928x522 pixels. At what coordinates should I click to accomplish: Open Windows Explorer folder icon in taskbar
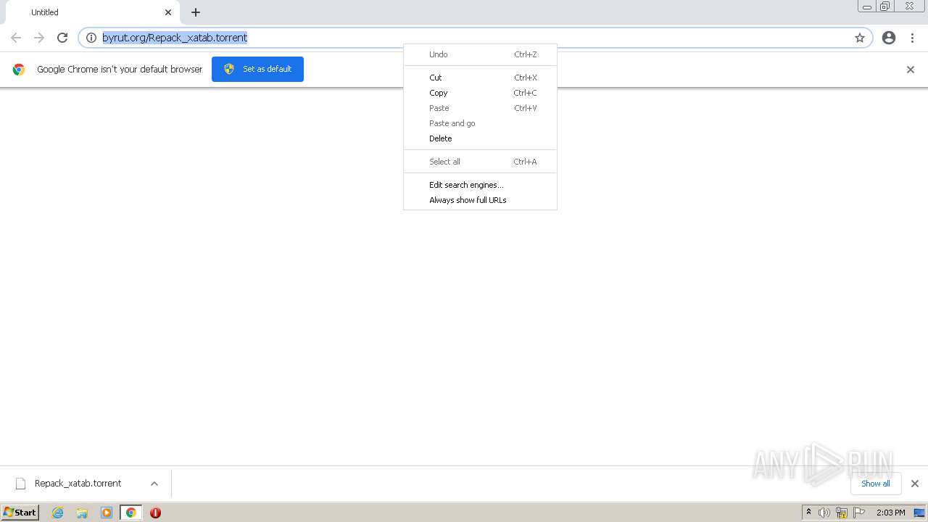tap(82, 513)
